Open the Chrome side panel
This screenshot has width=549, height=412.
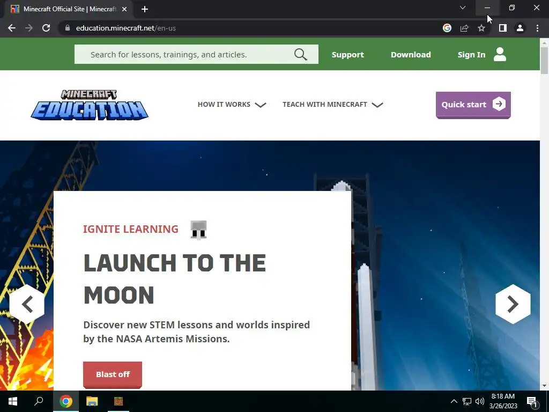pyautogui.click(x=503, y=28)
